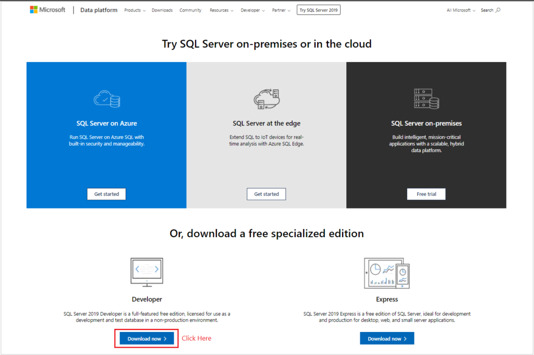
Task: Click Get started for SQL Server at the edge
Action: [x=266, y=194]
